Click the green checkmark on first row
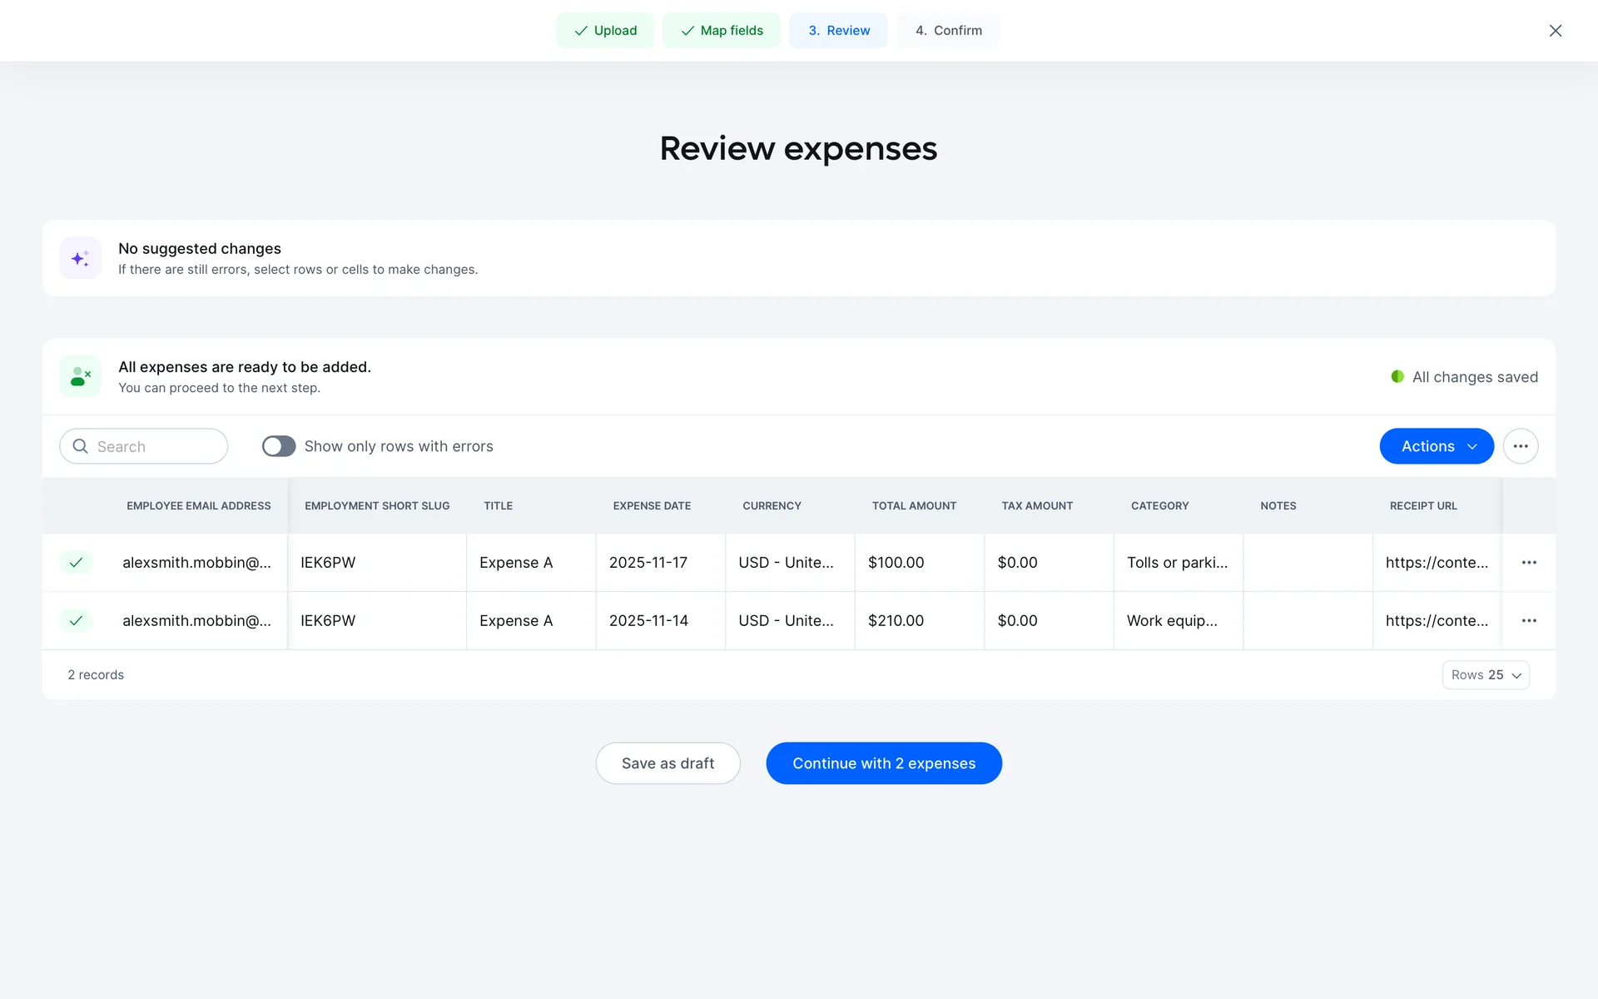Viewport: 1598px width, 999px height. [x=76, y=563]
